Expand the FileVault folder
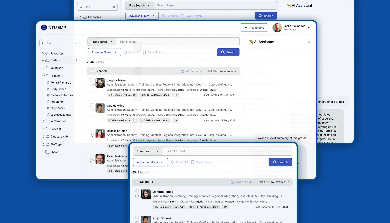390x223 pixels. tap(44, 129)
